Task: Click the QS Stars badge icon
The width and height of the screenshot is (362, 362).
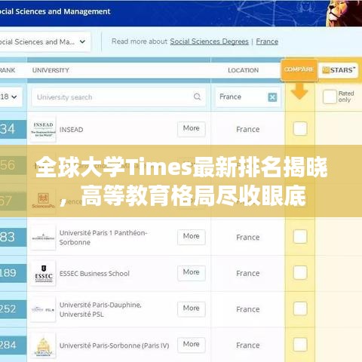Action: [x=326, y=70]
